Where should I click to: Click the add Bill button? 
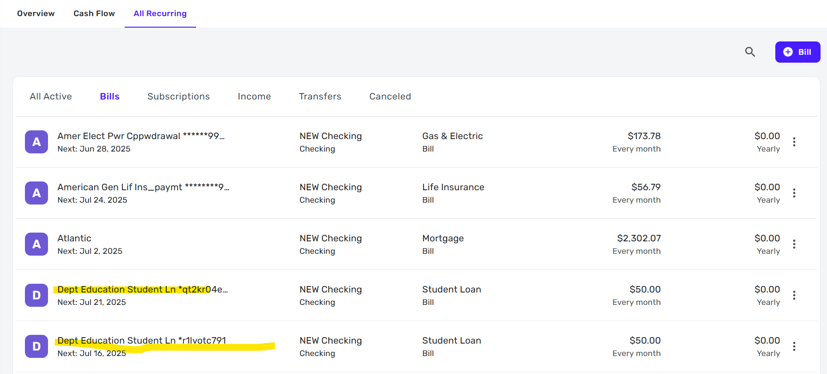(x=797, y=52)
